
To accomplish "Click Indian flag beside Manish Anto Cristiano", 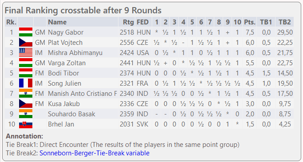I will 26,93.
